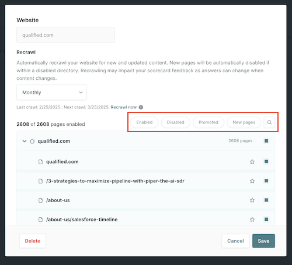Click page icon of /about-us/salesforce-timeline row
The width and height of the screenshot is (292, 265).
[x=40, y=220]
